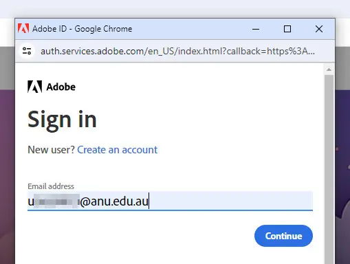Click the scrollbar up arrow
This screenshot has width=350, height=264.
329,69
